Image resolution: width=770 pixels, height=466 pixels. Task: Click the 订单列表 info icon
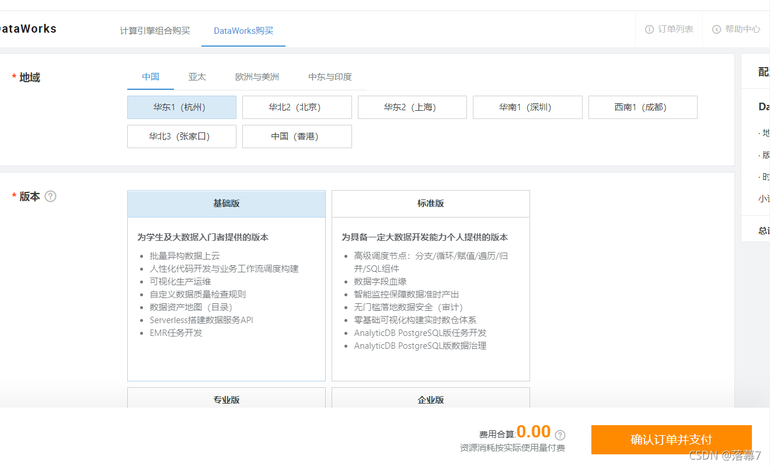pyautogui.click(x=649, y=29)
